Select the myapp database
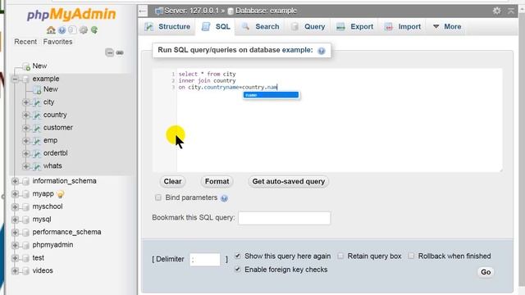525x295 pixels. [x=43, y=194]
